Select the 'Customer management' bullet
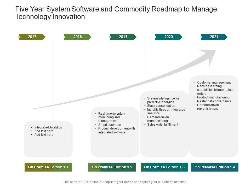Screen dimensions: 251x188 coord(214,83)
